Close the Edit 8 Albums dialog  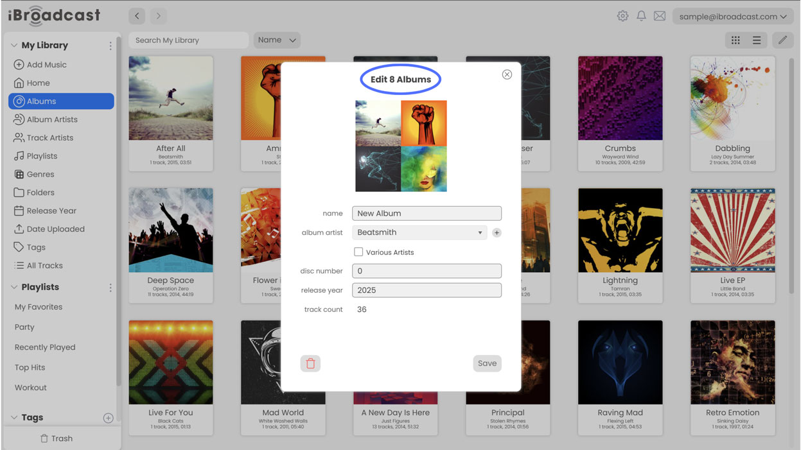507,74
